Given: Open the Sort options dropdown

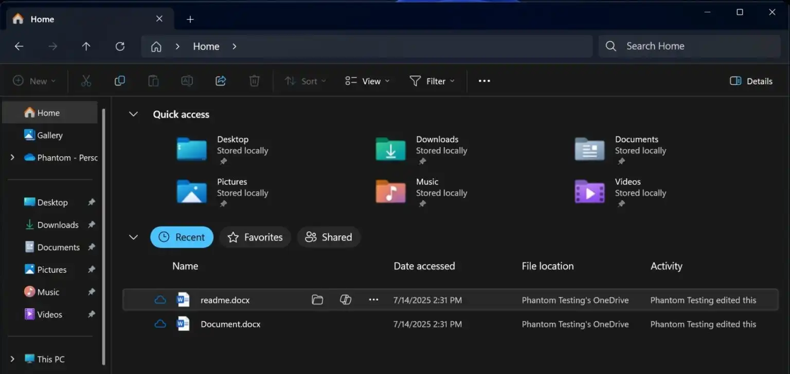Looking at the screenshot, I should point(304,81).
